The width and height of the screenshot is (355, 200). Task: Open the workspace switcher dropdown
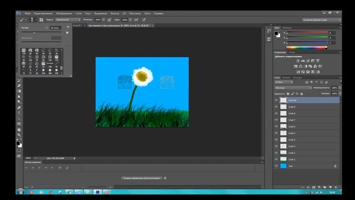[321, 20]
